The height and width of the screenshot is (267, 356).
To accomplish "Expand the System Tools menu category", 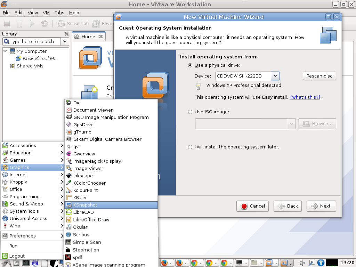I will [x=32, y=211].
